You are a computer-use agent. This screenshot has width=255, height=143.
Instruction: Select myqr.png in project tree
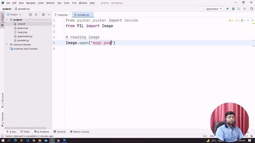click(22, 32)
